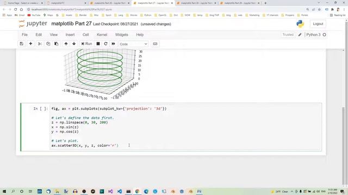
Task: Move selected cell down arrow
Action: click(74, 44)
